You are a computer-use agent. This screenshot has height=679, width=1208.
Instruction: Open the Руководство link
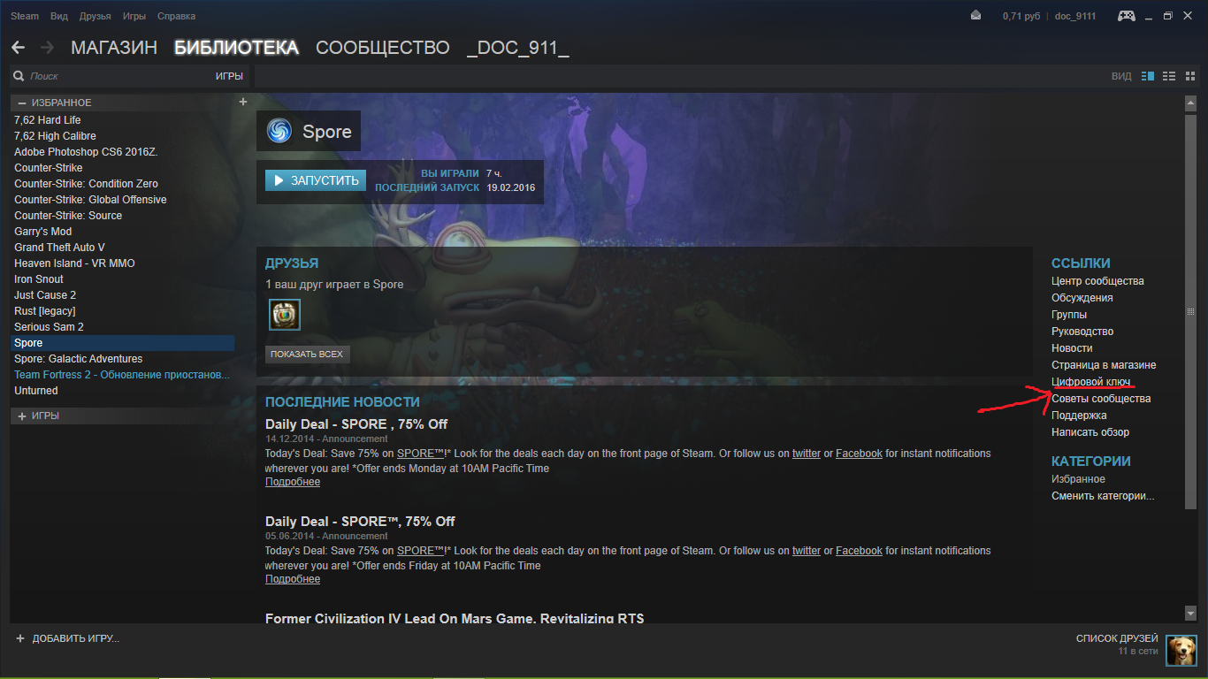pyautogui.click(x=1082, y=332)
